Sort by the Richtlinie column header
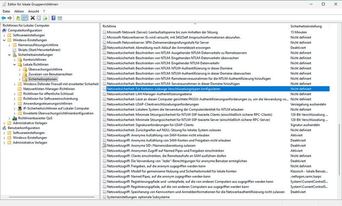 coord(195,26)
